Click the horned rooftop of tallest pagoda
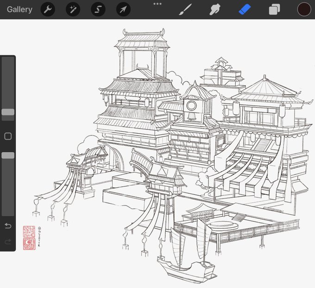This screenshot has height=288, width=315. 144,38
